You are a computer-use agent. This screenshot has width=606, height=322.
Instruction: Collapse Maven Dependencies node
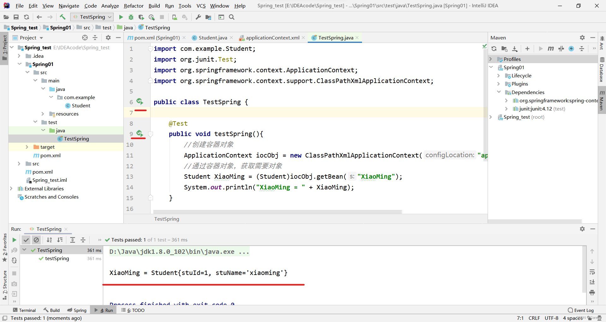(x=499, y=92)
